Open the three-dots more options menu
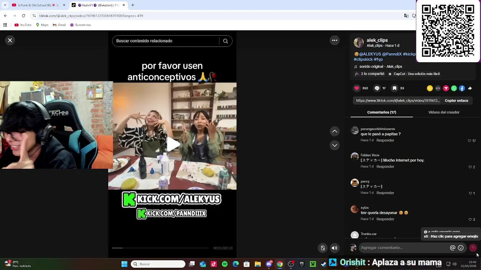This screenshot has height=270, width=481. tap(334, 40)
